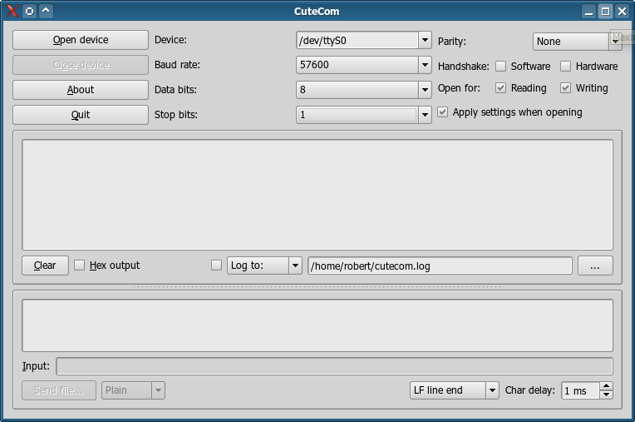The image size is (635, 422).
Task: Enable Hardware handshake checkbox
Action: (x=565, y=66)
